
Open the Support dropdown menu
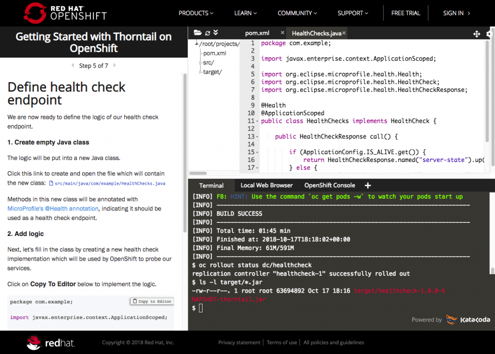(x=353, y=13)
